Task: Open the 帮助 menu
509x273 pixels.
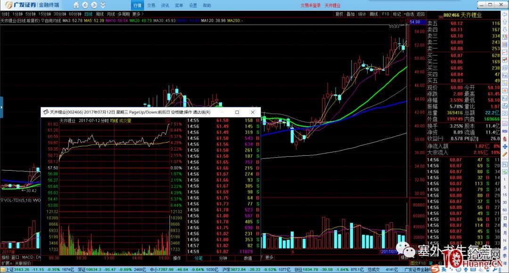Action: pyautogui.click(x=207, y=6)
